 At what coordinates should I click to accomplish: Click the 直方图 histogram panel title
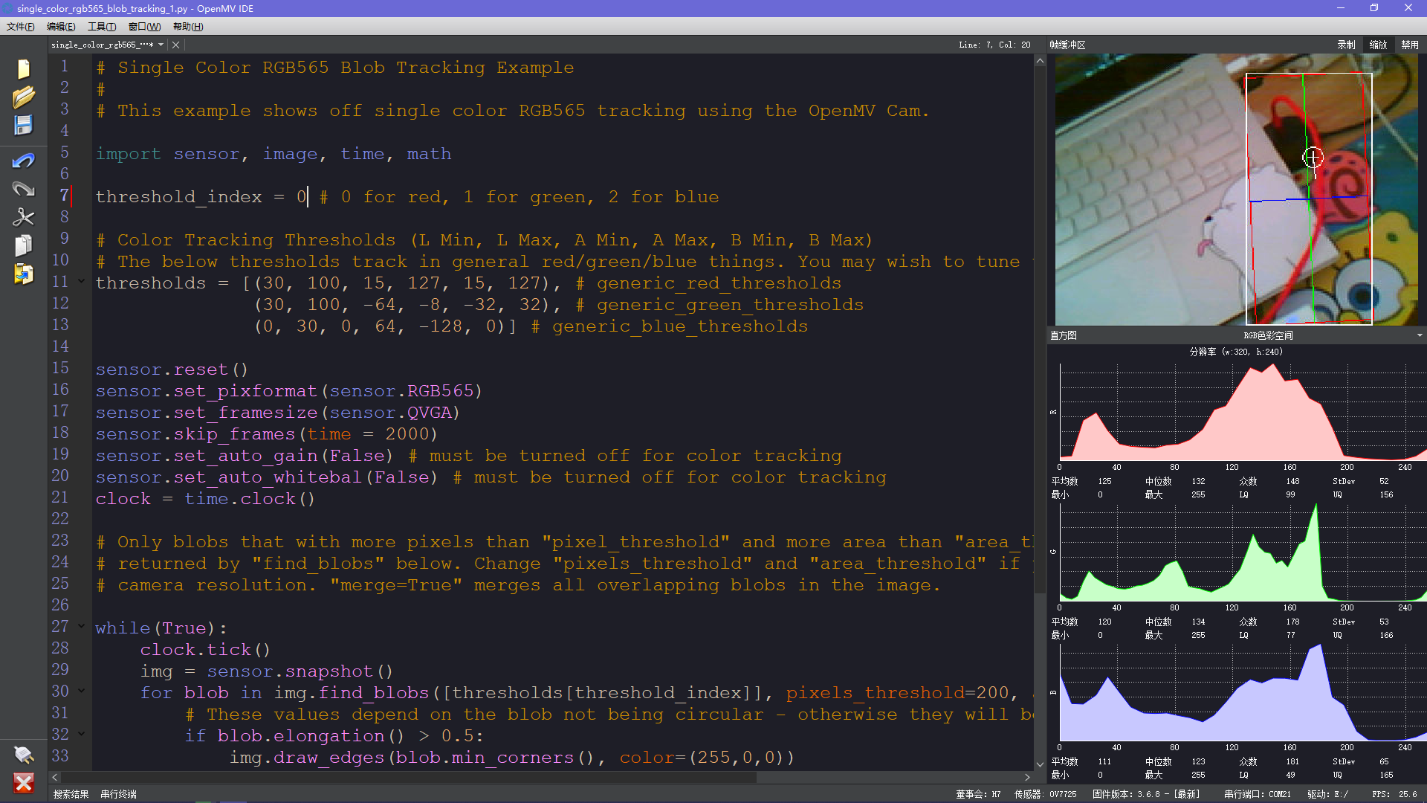click(x=1063, y=335)
